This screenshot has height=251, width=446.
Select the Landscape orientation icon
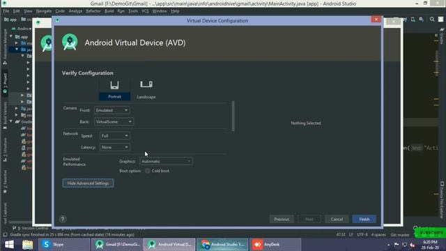tap(146, 90)
